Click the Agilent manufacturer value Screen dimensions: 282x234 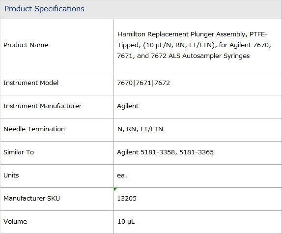128,106
